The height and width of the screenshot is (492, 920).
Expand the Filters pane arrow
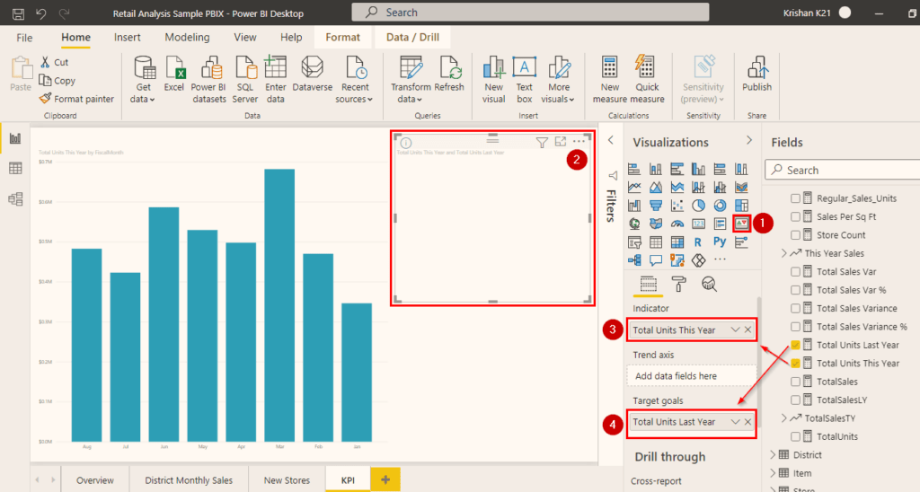click(611, 140)
